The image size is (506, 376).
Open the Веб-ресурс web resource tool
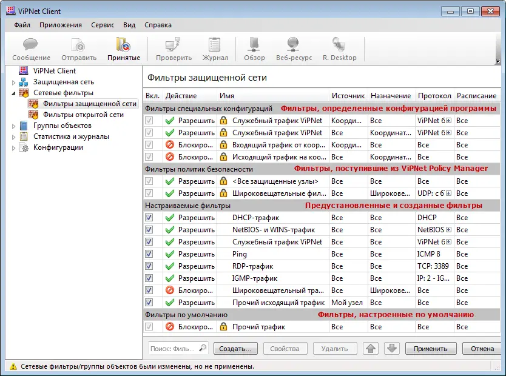[x=293, y=47]
